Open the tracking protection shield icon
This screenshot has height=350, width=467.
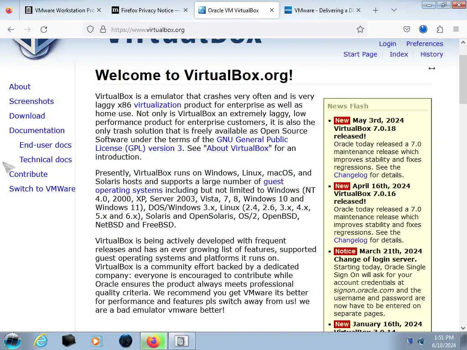coord(90,30)
